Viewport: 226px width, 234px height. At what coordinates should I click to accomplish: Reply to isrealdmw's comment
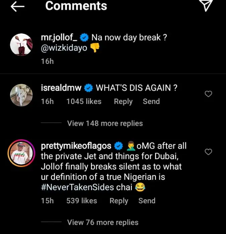point(123,101)
